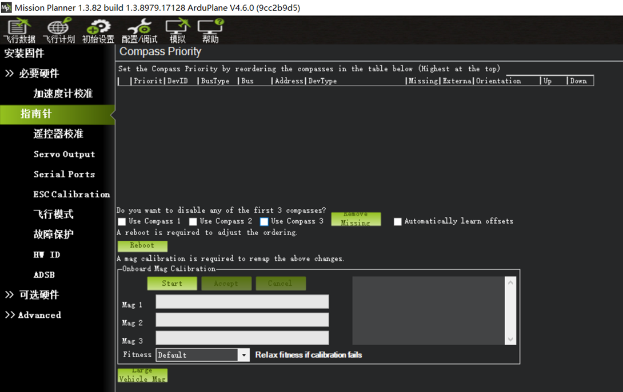The height and width of the screenshot is (392, 623).
Task: Open the Fitness dropdown list
Action: click(x=244, y=355)
